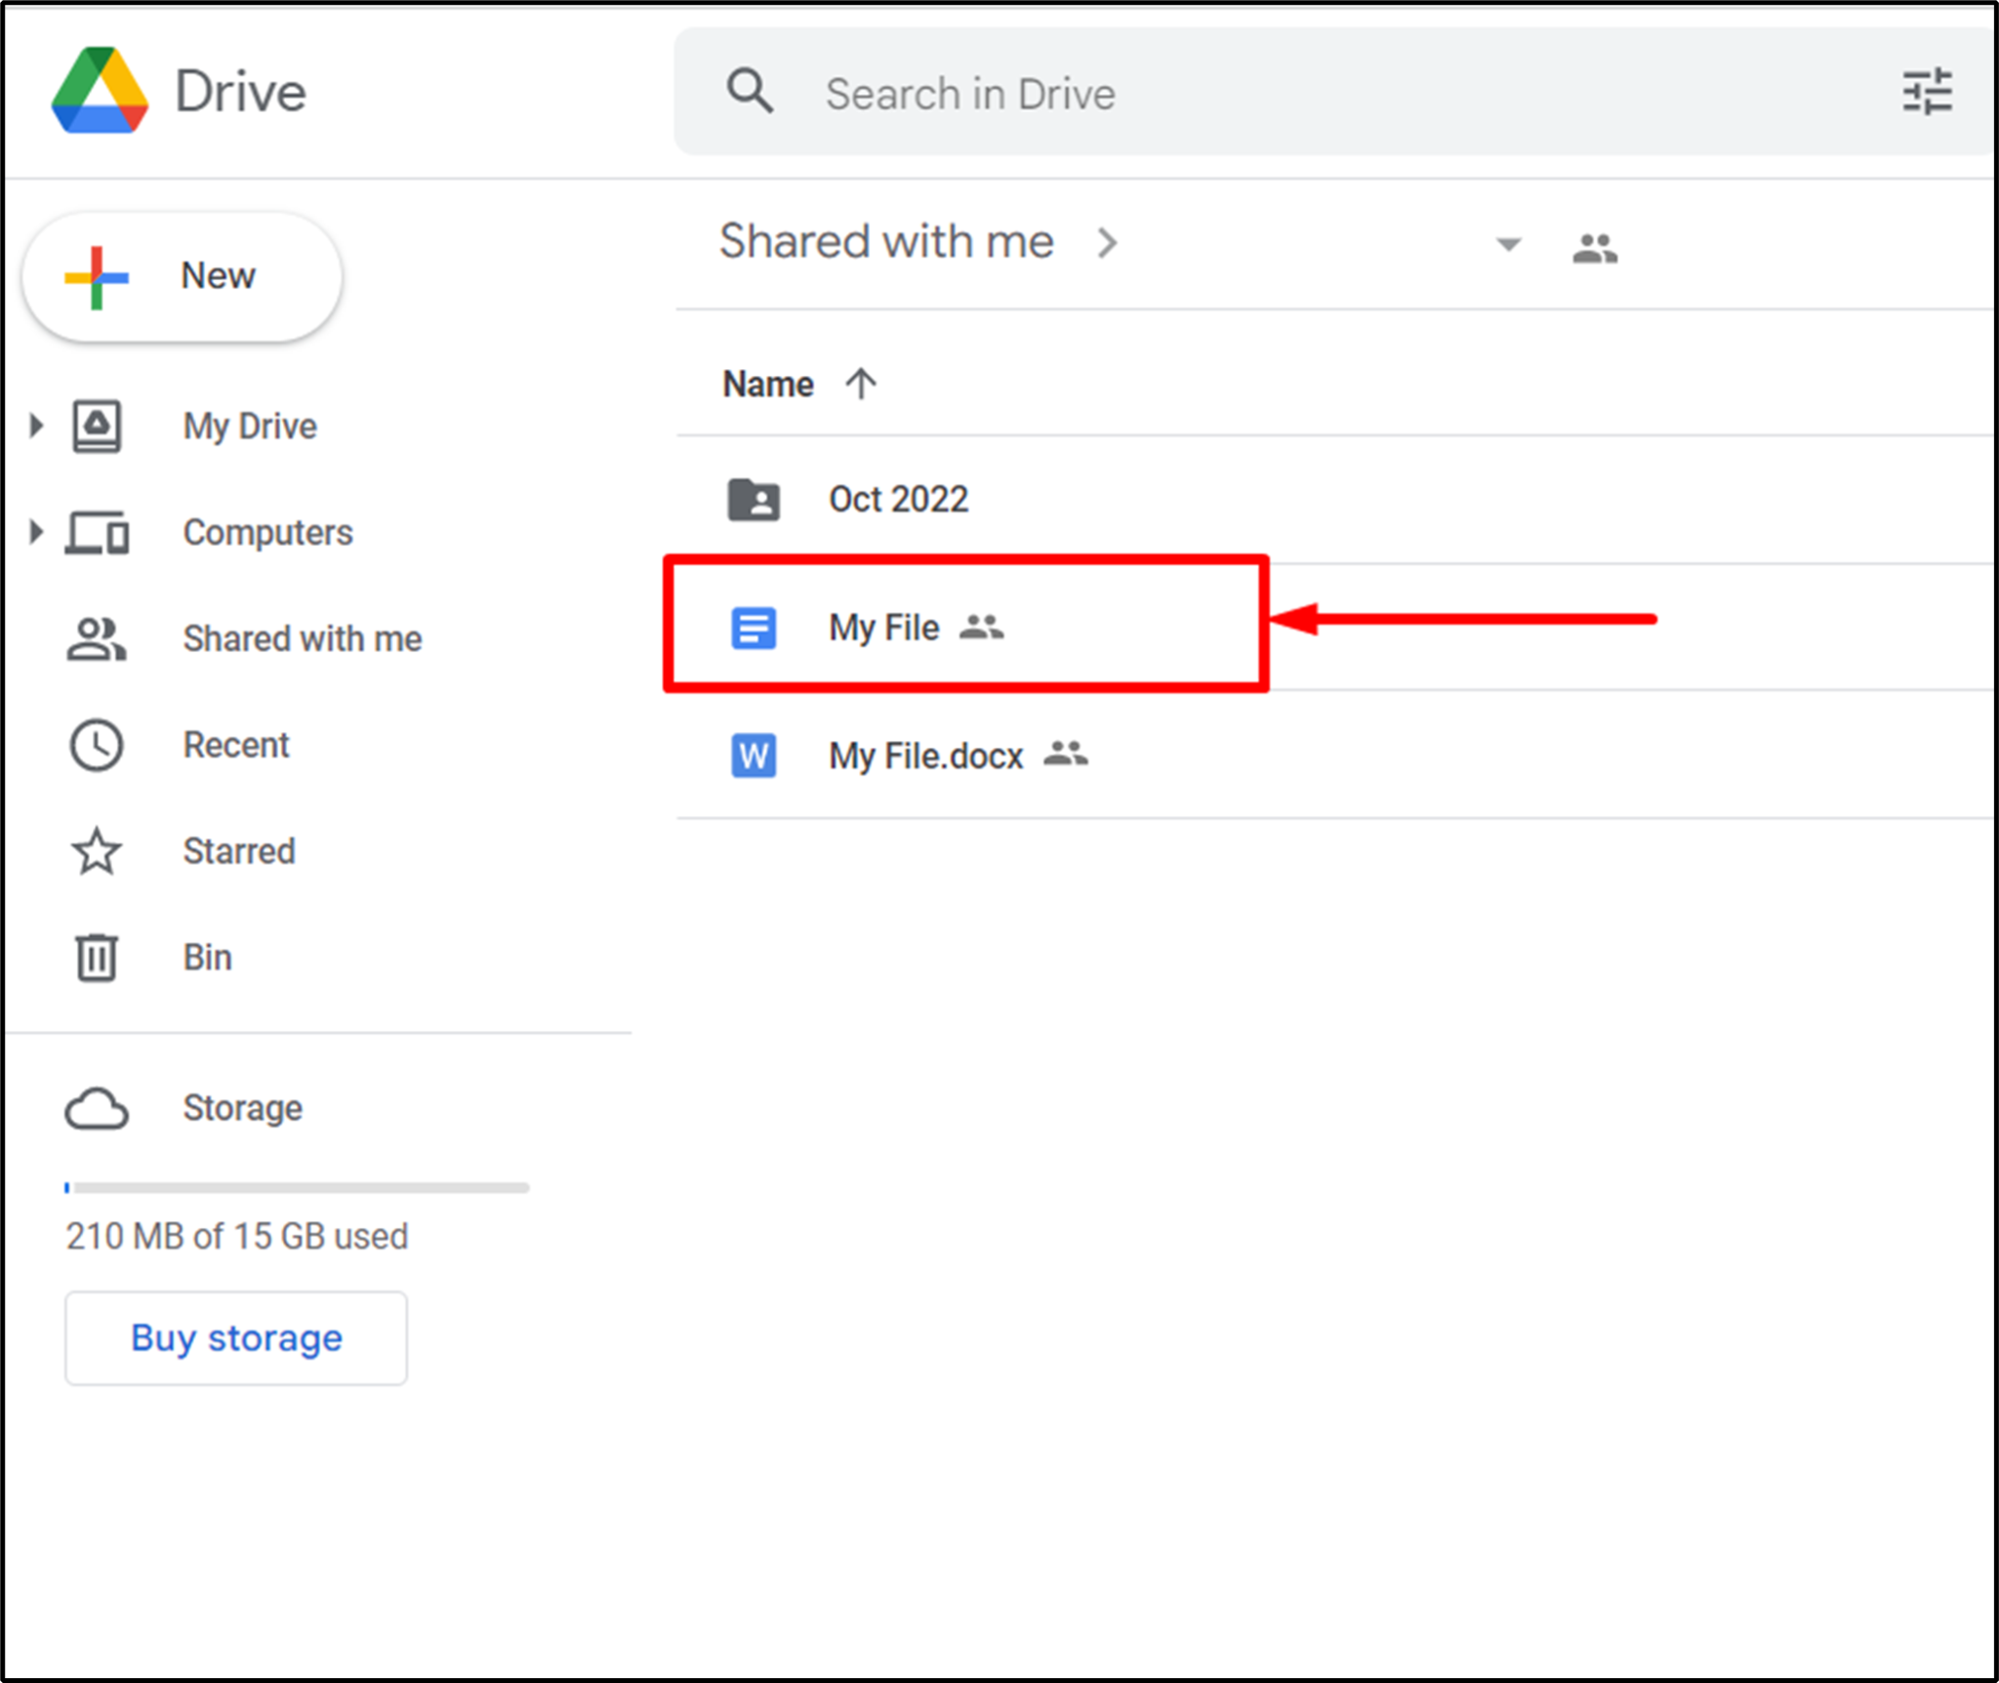Screen dimensions: 1999x1683
Task: Open My File.docx Word document
Action: (924, 755)
